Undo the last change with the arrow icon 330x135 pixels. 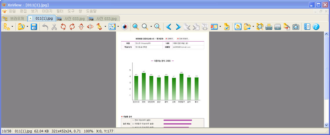(45, 27)
